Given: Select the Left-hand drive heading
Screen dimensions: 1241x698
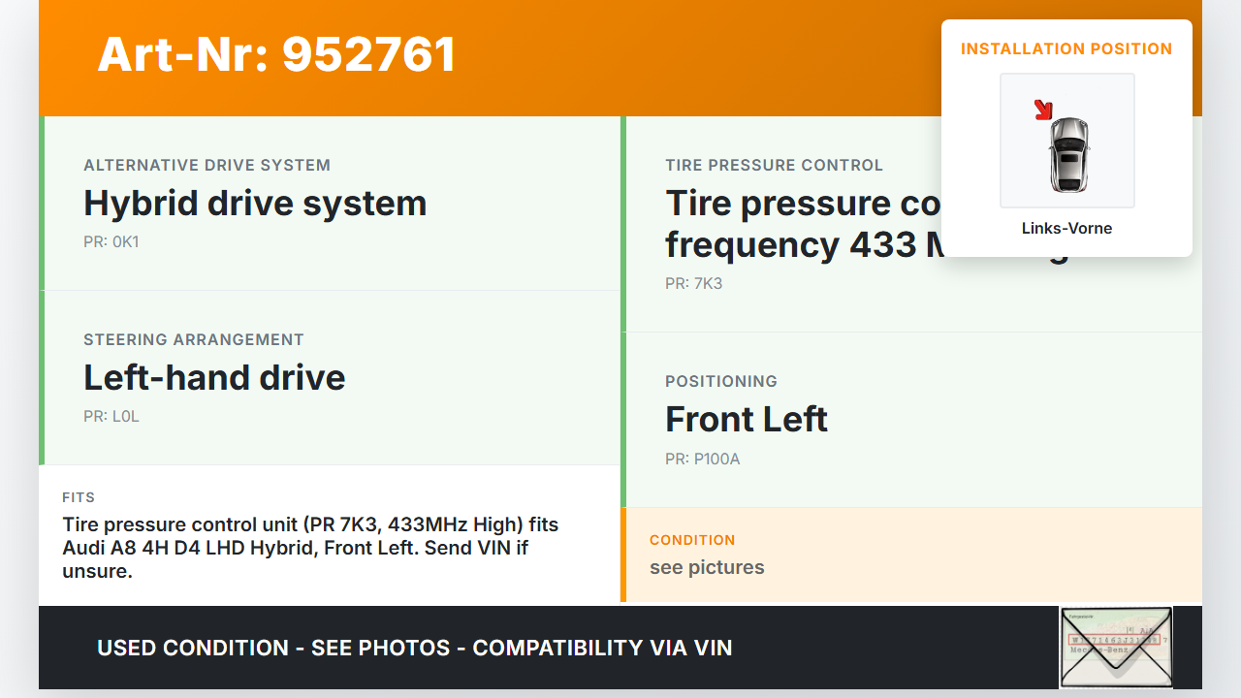Looking at the screenshot, I should (214, 378).
